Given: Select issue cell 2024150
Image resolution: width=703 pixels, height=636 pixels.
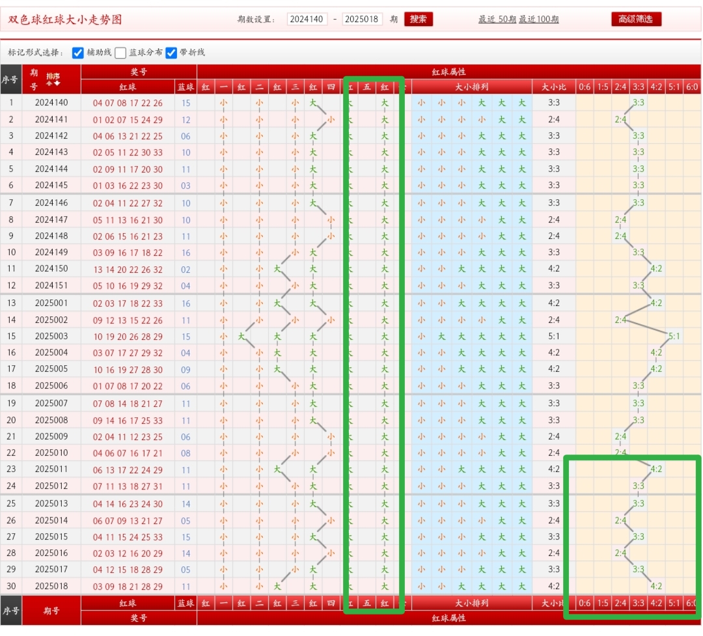Looking at the screenshot, I should [x=51, y=269].
